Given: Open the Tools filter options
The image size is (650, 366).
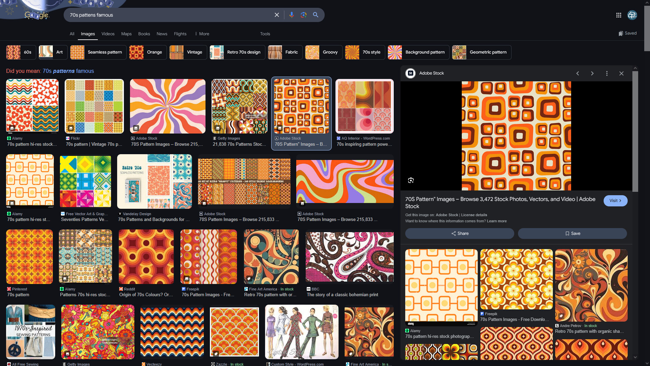Looking at the screenshot, I should [x=265, y=34].
